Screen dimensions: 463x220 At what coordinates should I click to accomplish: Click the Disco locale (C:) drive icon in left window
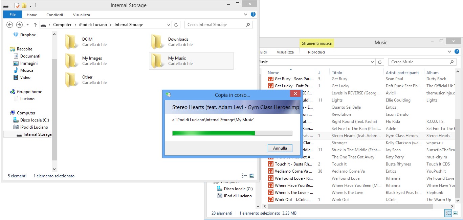[16, 120]
